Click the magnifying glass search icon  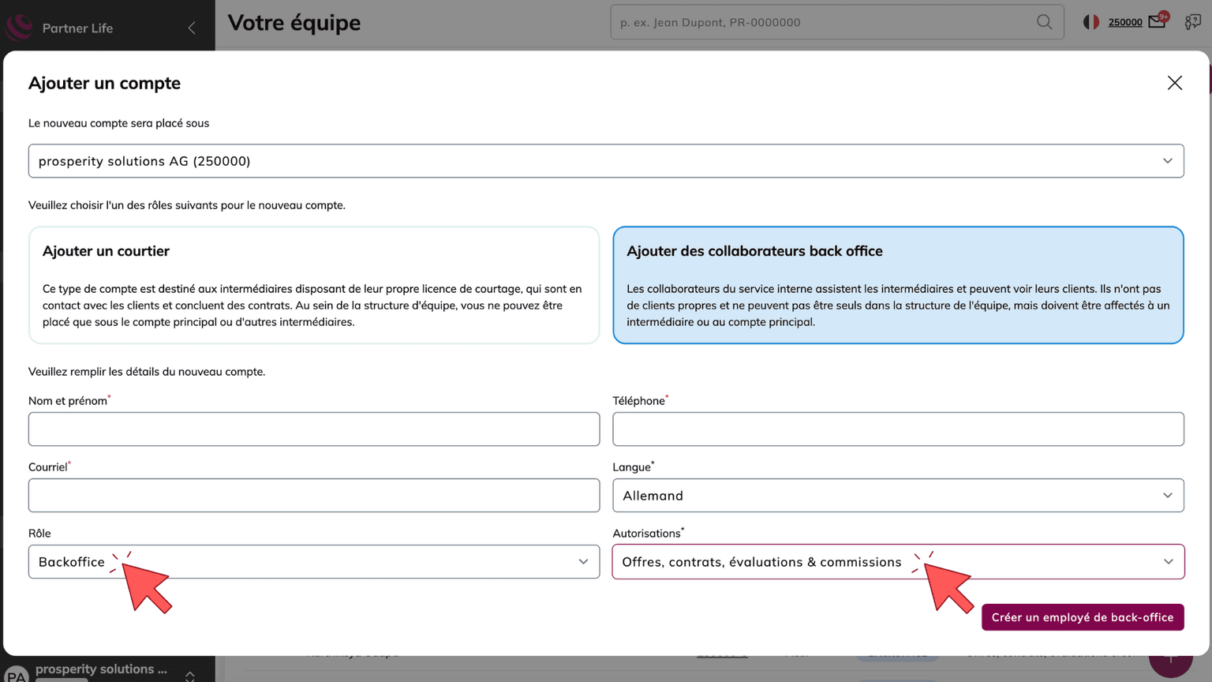[x=1044, y=22]
